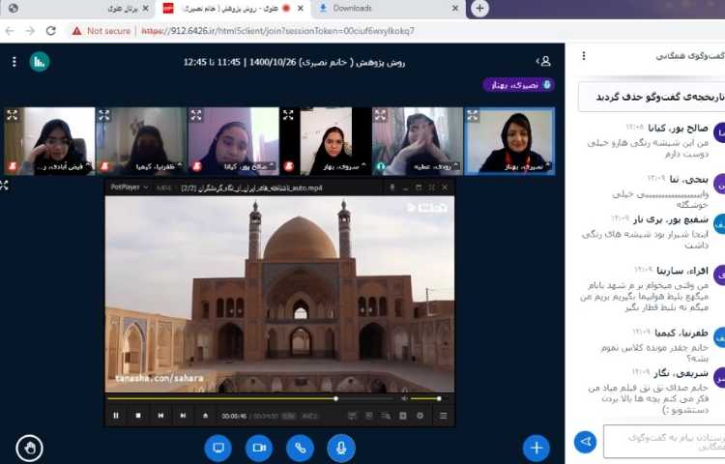725x464 pixels.
Task: Close the Downloads tab
Action: pos(455,9)
